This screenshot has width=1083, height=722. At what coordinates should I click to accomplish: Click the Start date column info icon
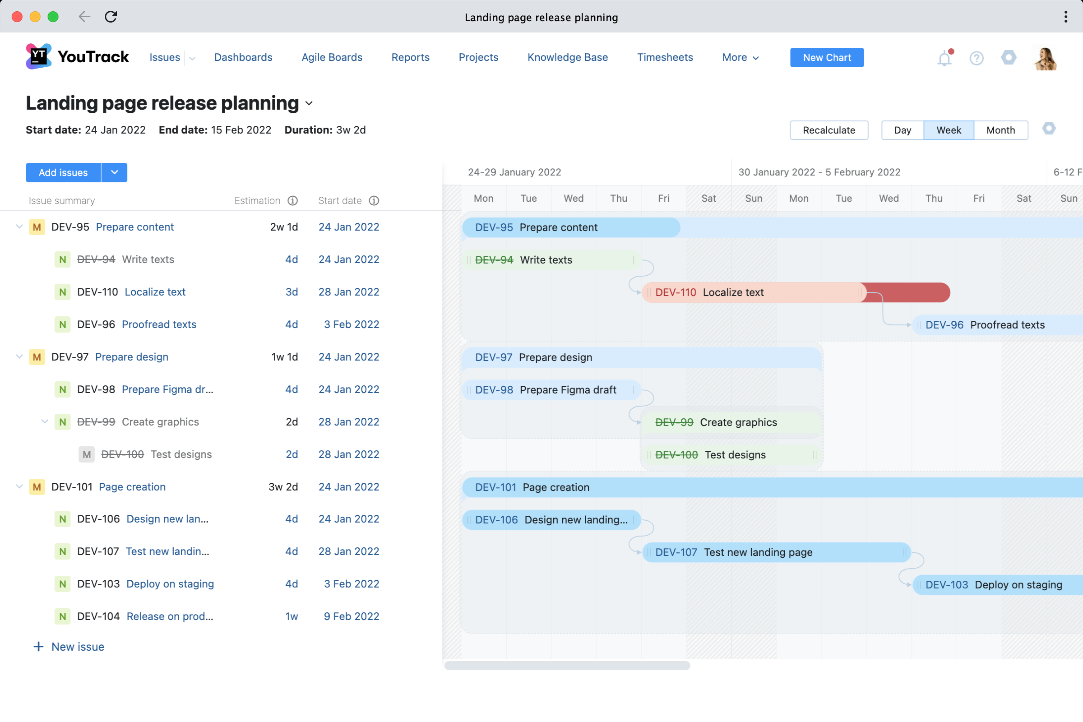[374, 201]
